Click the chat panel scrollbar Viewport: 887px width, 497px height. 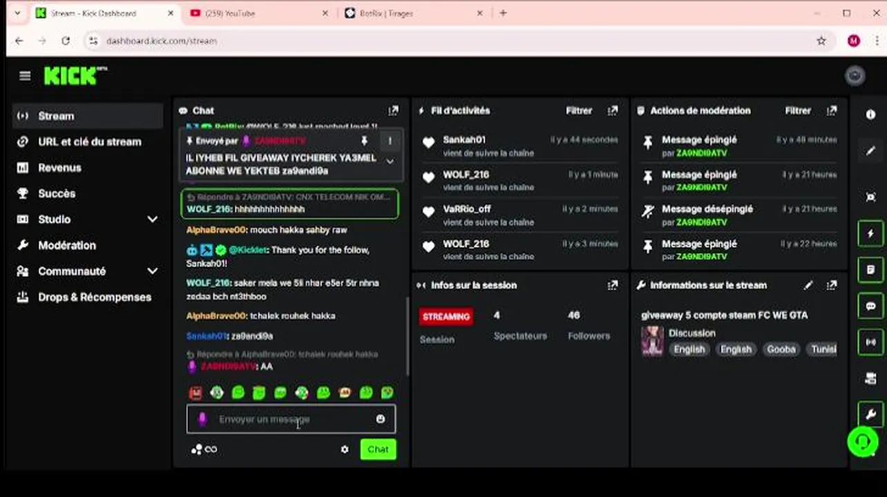(407, 336)
